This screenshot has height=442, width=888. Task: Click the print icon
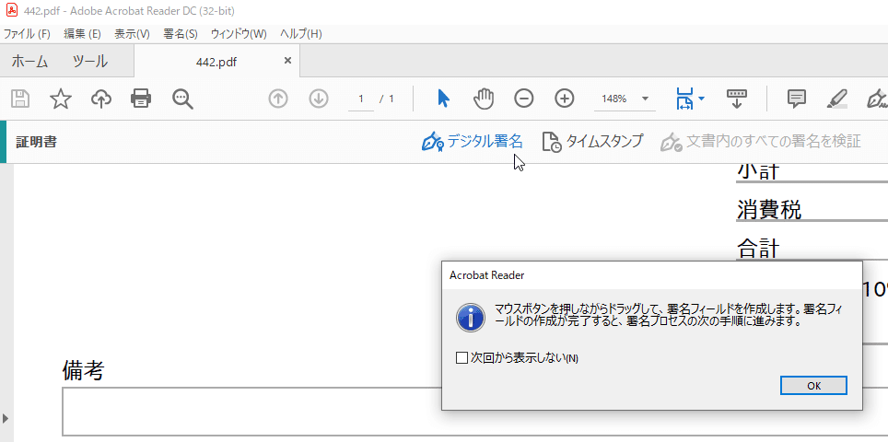click(x=141, y=99)
